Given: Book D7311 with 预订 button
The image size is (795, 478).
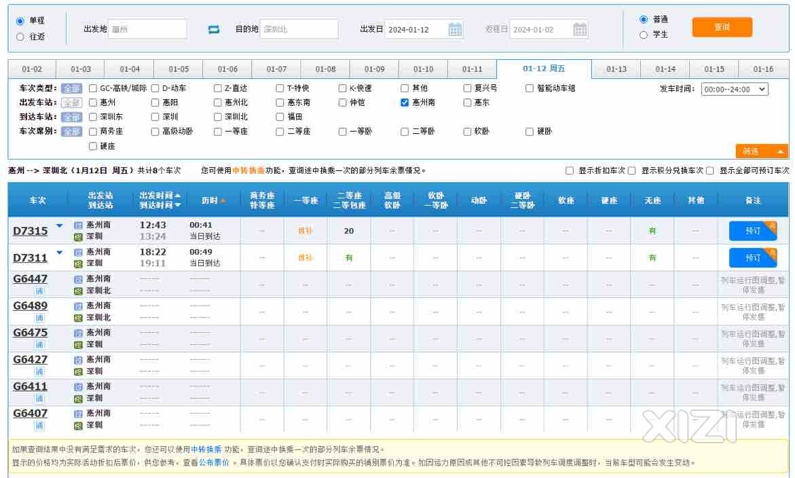Looking at the screenshot, I should coord(753,258).
